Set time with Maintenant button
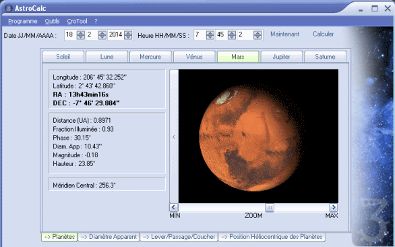395x247 pixels. [284, 34]
